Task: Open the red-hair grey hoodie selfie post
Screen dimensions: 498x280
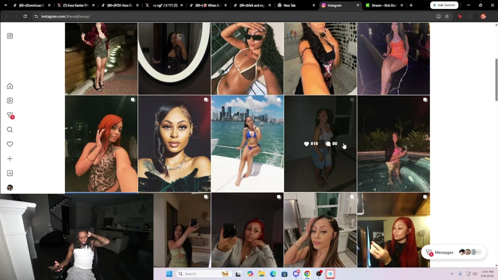Action: click(x=247, y=230)
